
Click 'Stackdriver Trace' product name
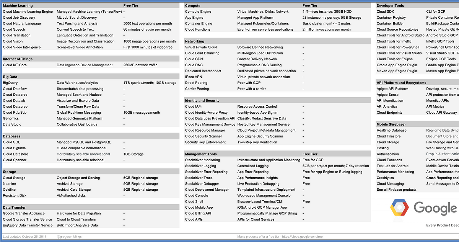[x=199, y=178]
